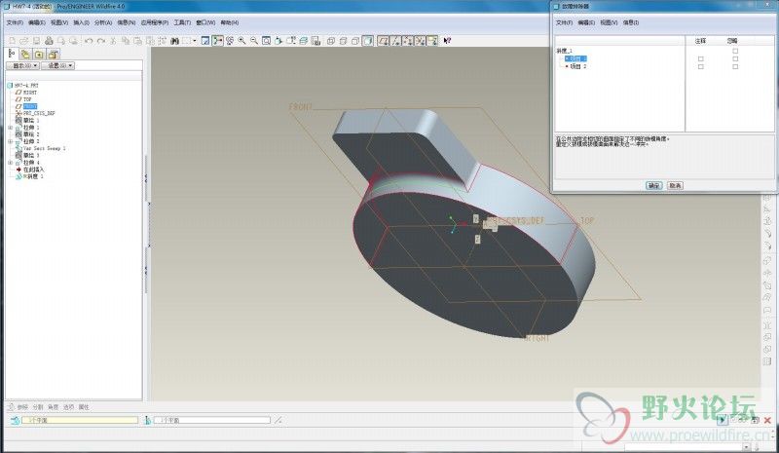779x453 pixels.
Task: Click the Open file toolbar icon
Action: click(x=23, y=41)
